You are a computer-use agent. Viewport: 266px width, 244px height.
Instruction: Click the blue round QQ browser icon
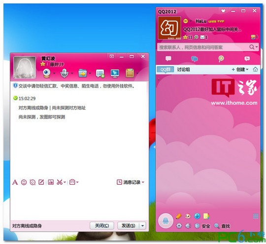click(197, 216)
